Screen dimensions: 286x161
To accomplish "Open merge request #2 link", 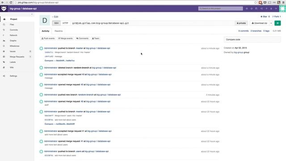I will pyautogui.click(x=82, y=102).
